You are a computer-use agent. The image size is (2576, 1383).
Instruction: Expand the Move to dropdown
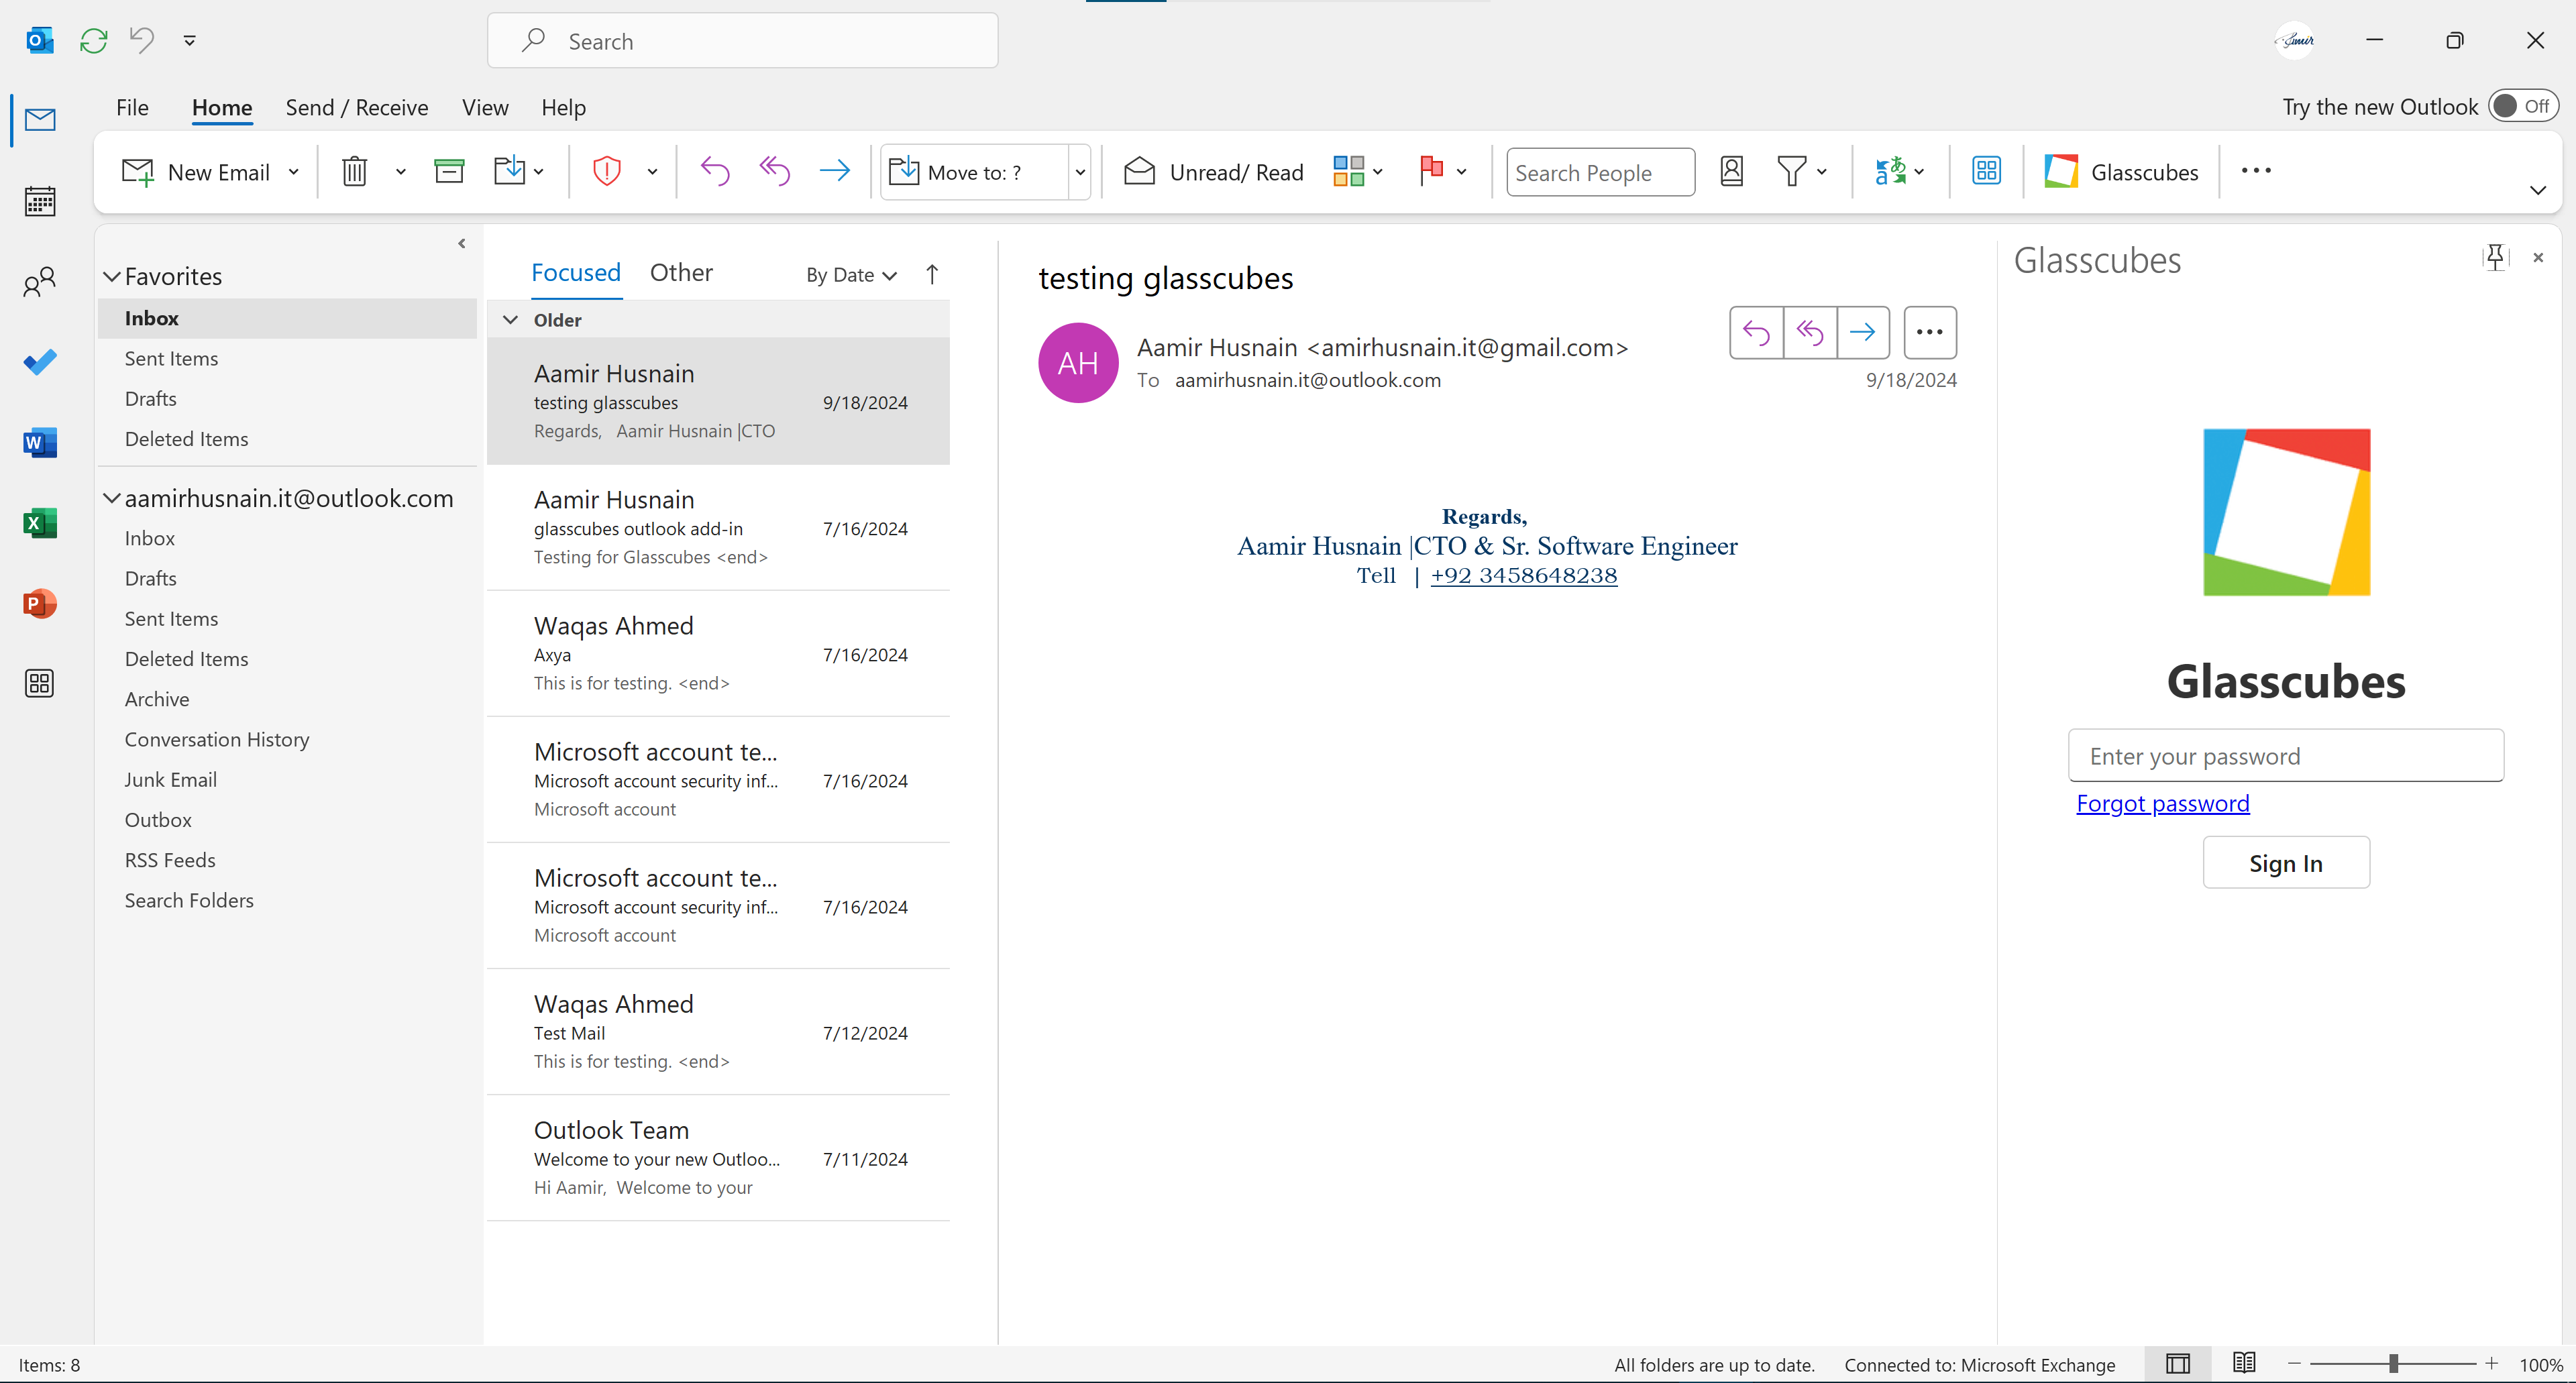click(1080, 171)
